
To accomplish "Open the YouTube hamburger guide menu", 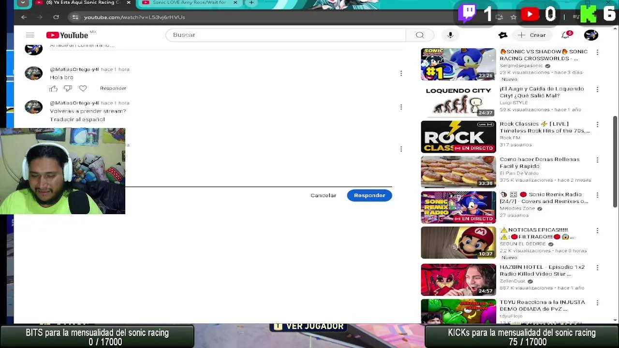I will 30,35.
